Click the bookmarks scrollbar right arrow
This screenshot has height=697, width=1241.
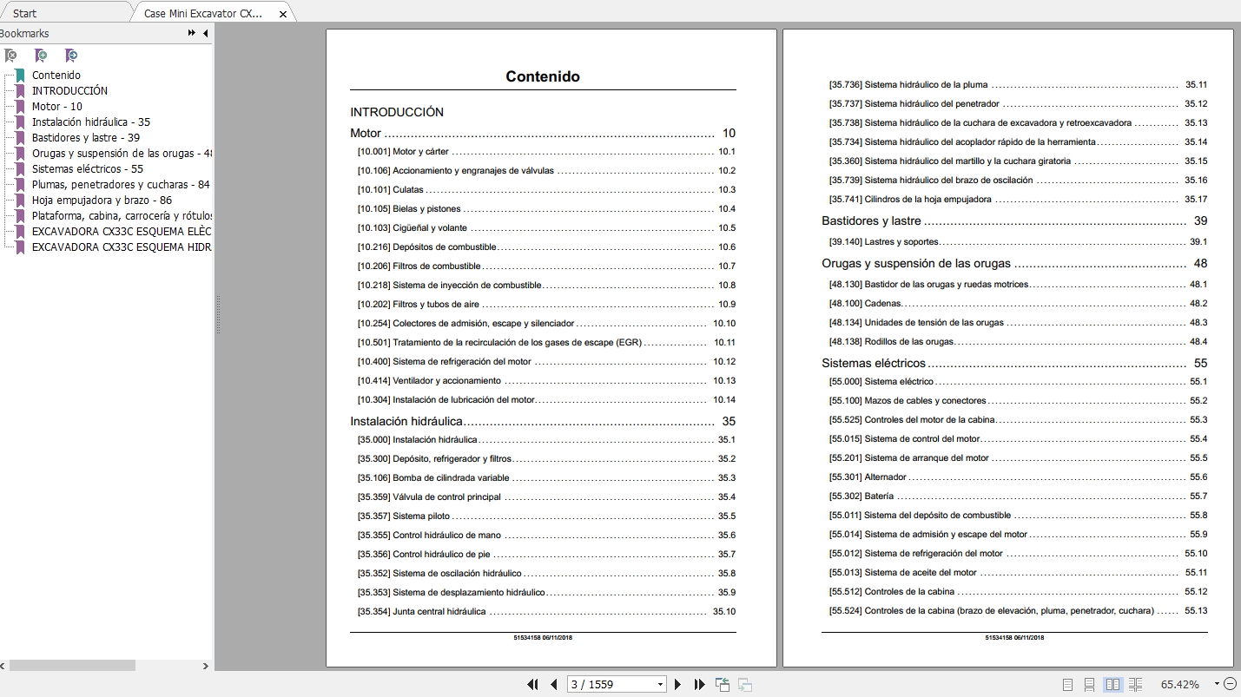(x=206, y=666)
